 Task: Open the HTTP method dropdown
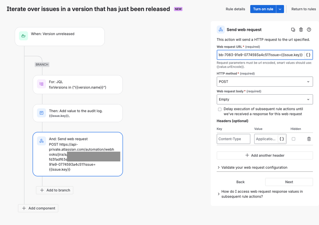[x=264, y=81]
